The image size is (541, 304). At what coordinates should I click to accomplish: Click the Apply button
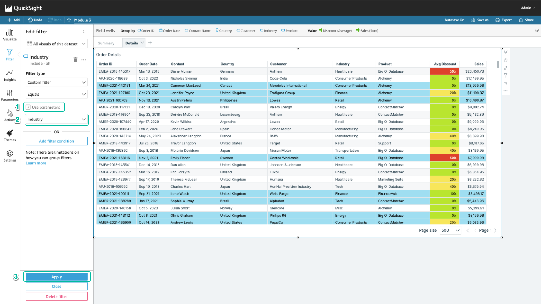[57, 277]
